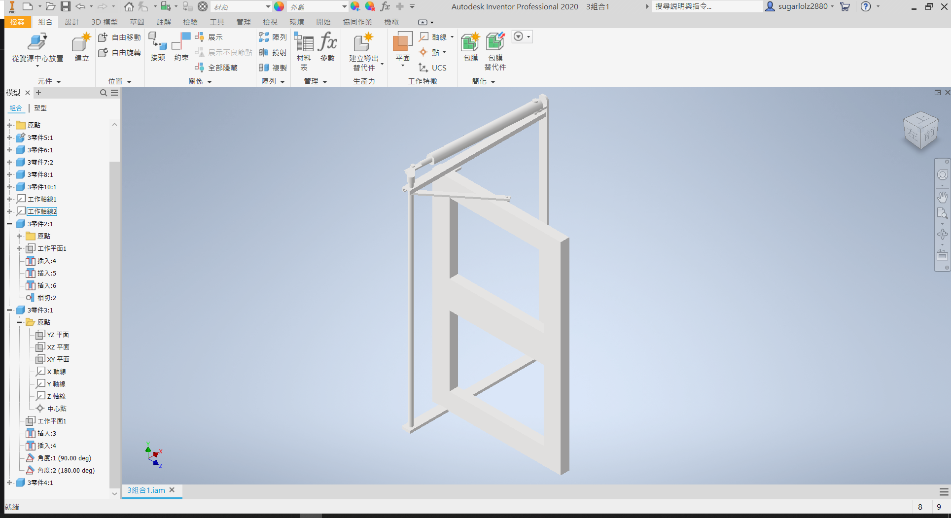Click the appearance color wheel swatch
The width and height of the screenshot is (951, 518).
[x=279, y=6]
